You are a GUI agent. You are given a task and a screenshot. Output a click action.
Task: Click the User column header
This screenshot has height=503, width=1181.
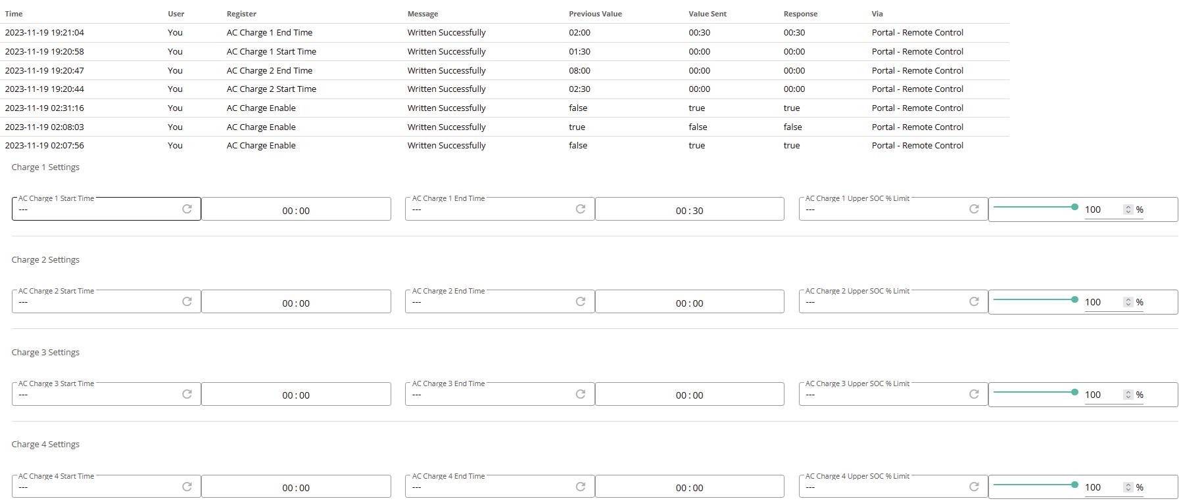click(176, 14)
